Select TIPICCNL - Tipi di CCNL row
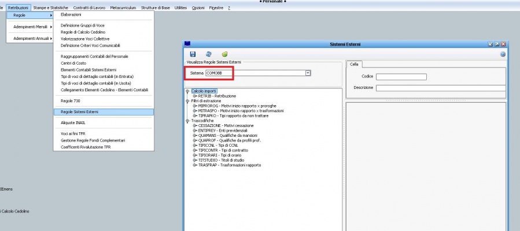Image resolution: width=520 pixels, height=231 pixels. pyautogui.click(x=219, y=146)
